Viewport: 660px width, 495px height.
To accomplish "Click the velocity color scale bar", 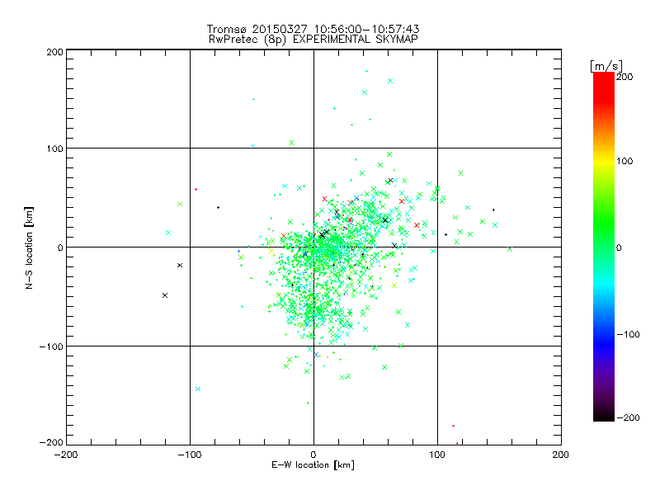I will tap(604, 247).
